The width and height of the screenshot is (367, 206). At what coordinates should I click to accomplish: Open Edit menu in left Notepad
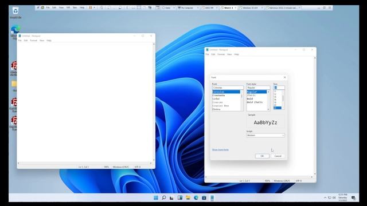pyautogui.click(x=26, y=41)
